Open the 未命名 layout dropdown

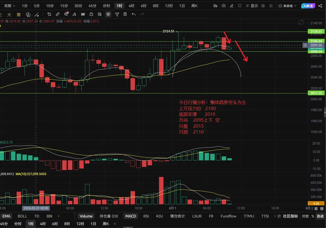287,6
